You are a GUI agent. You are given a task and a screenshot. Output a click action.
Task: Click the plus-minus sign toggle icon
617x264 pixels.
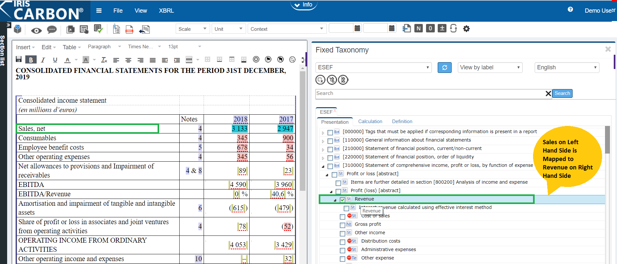tap(442, 29)
